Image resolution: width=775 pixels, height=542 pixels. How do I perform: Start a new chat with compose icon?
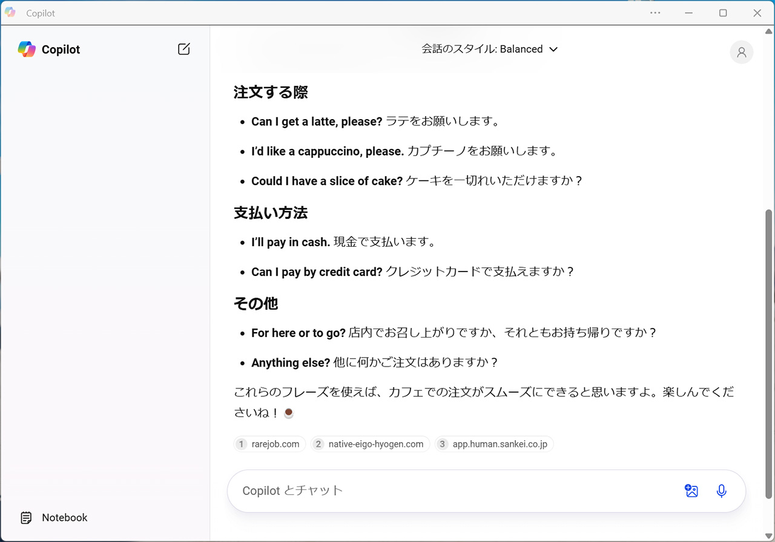(x=184, y=50)
